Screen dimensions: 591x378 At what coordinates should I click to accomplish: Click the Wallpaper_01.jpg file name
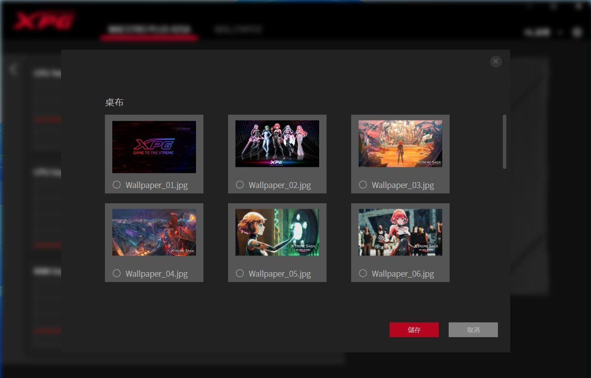point(157,185)
